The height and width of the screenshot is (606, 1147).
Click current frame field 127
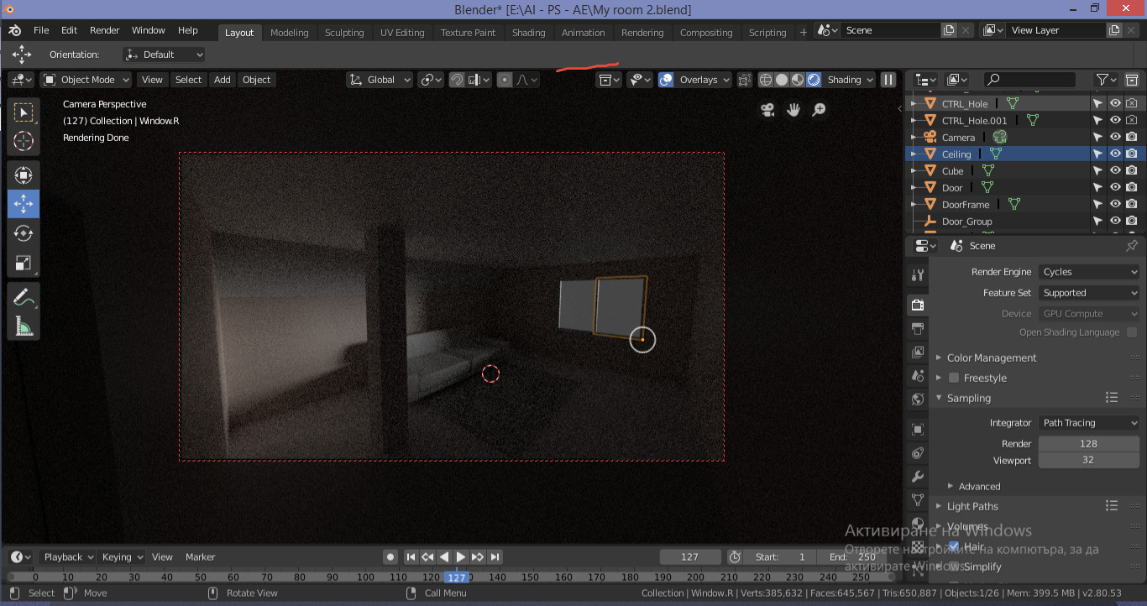[690, 556]
